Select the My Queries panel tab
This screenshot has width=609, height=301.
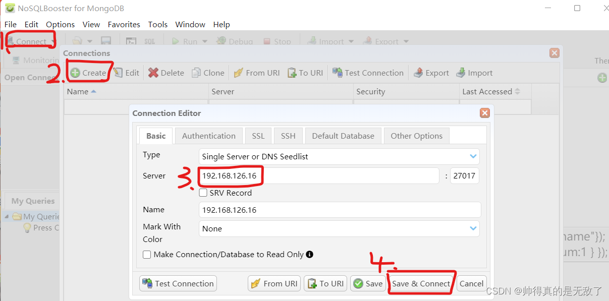coord(32,201)
